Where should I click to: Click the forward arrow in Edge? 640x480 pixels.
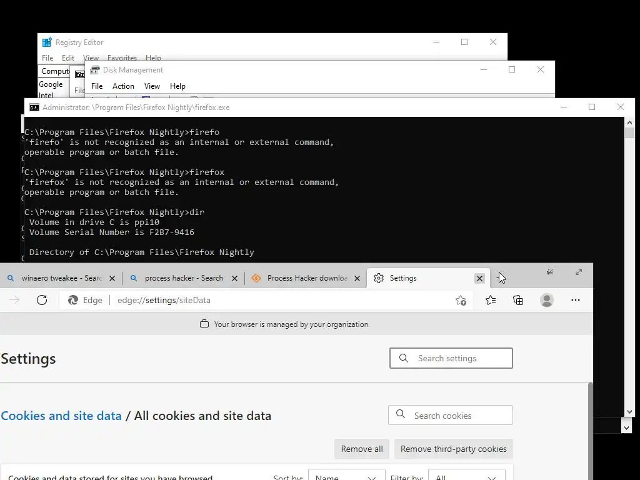coord(14,300)
